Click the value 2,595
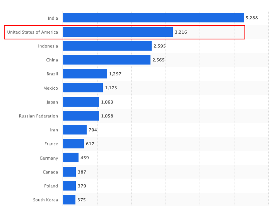 pos(160,46)
